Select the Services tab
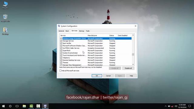 coord(74,31)
